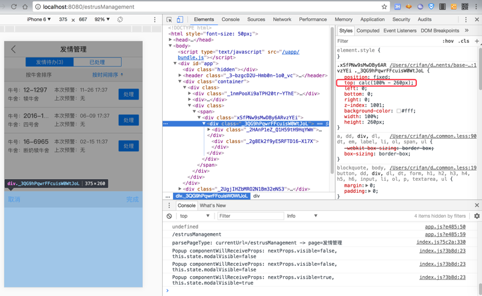The height and width of the screenshot is (296, 482).
Task: Toggle the device toolbar icon
Action: 180,19
